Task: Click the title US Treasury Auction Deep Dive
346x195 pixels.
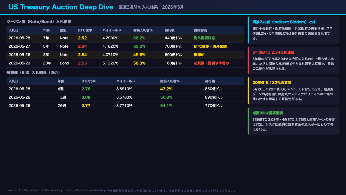Action: click(x=61, y=7)
